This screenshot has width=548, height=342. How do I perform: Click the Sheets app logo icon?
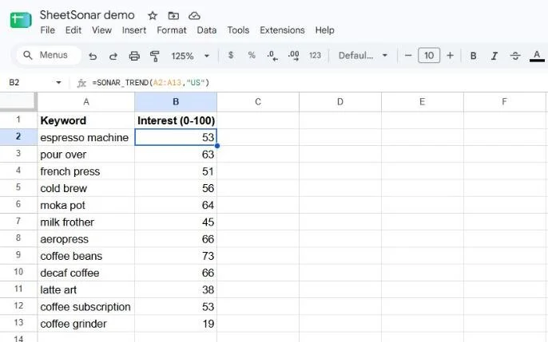21,19
